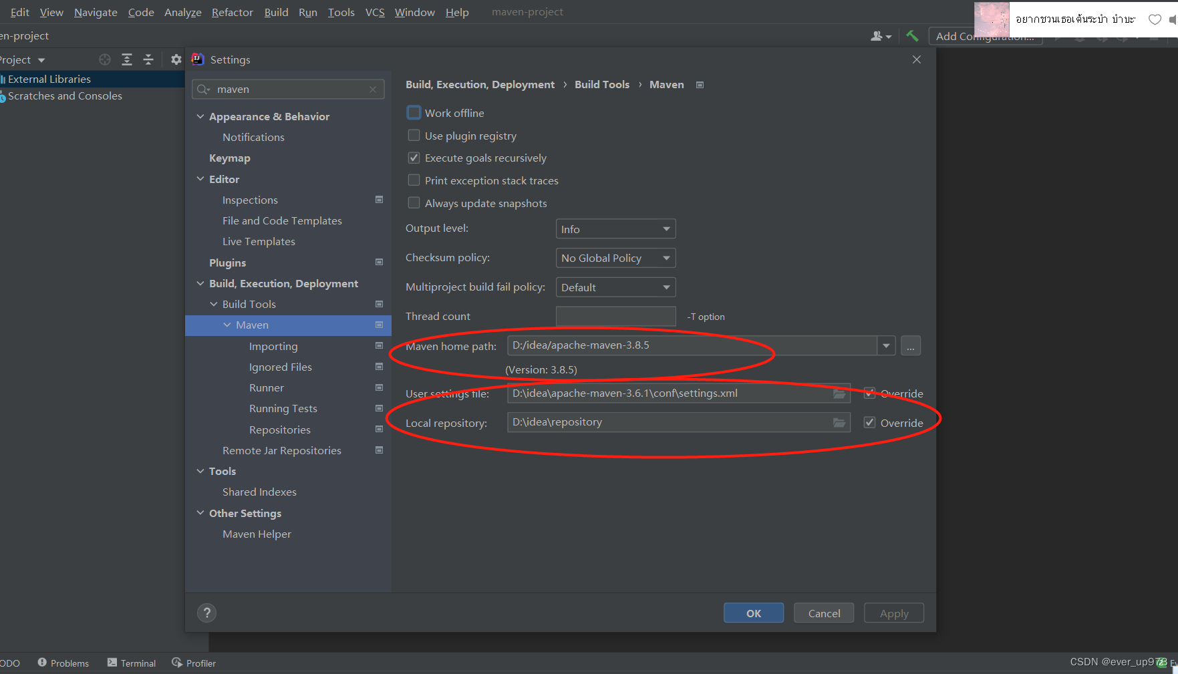Image resolution: width=1178 pixels, height=674 pixels.
Task: Click project-level icon beside Plugins
Action: 380,263
